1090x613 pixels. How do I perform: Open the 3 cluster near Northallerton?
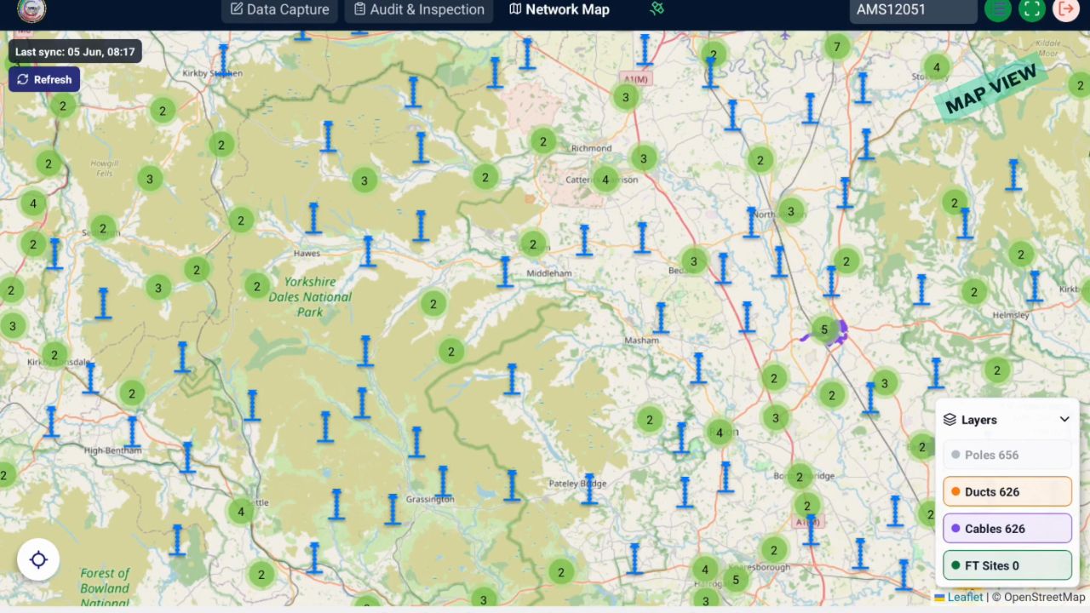[x=791, y=210]
